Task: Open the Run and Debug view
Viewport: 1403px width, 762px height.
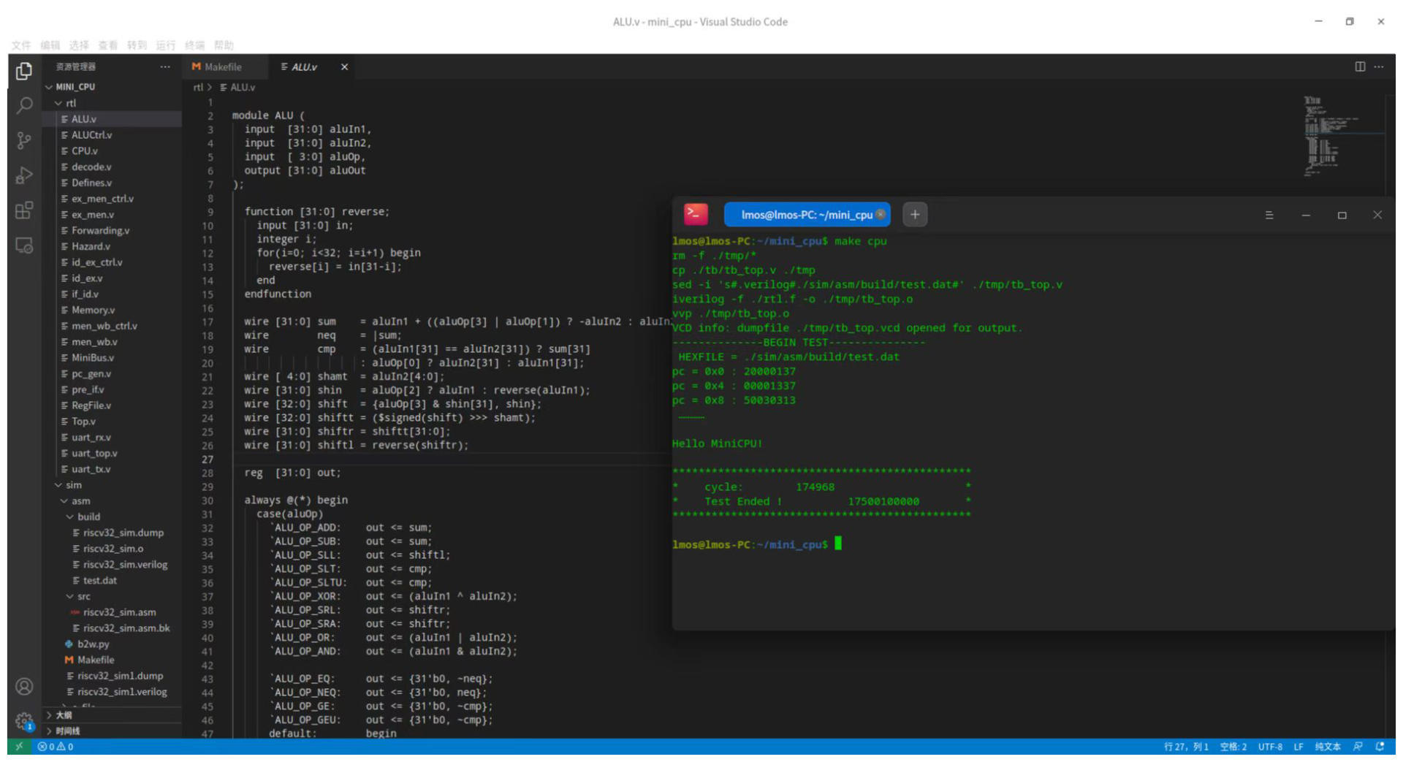Action: pyautogui.click(x=24, y=175)
